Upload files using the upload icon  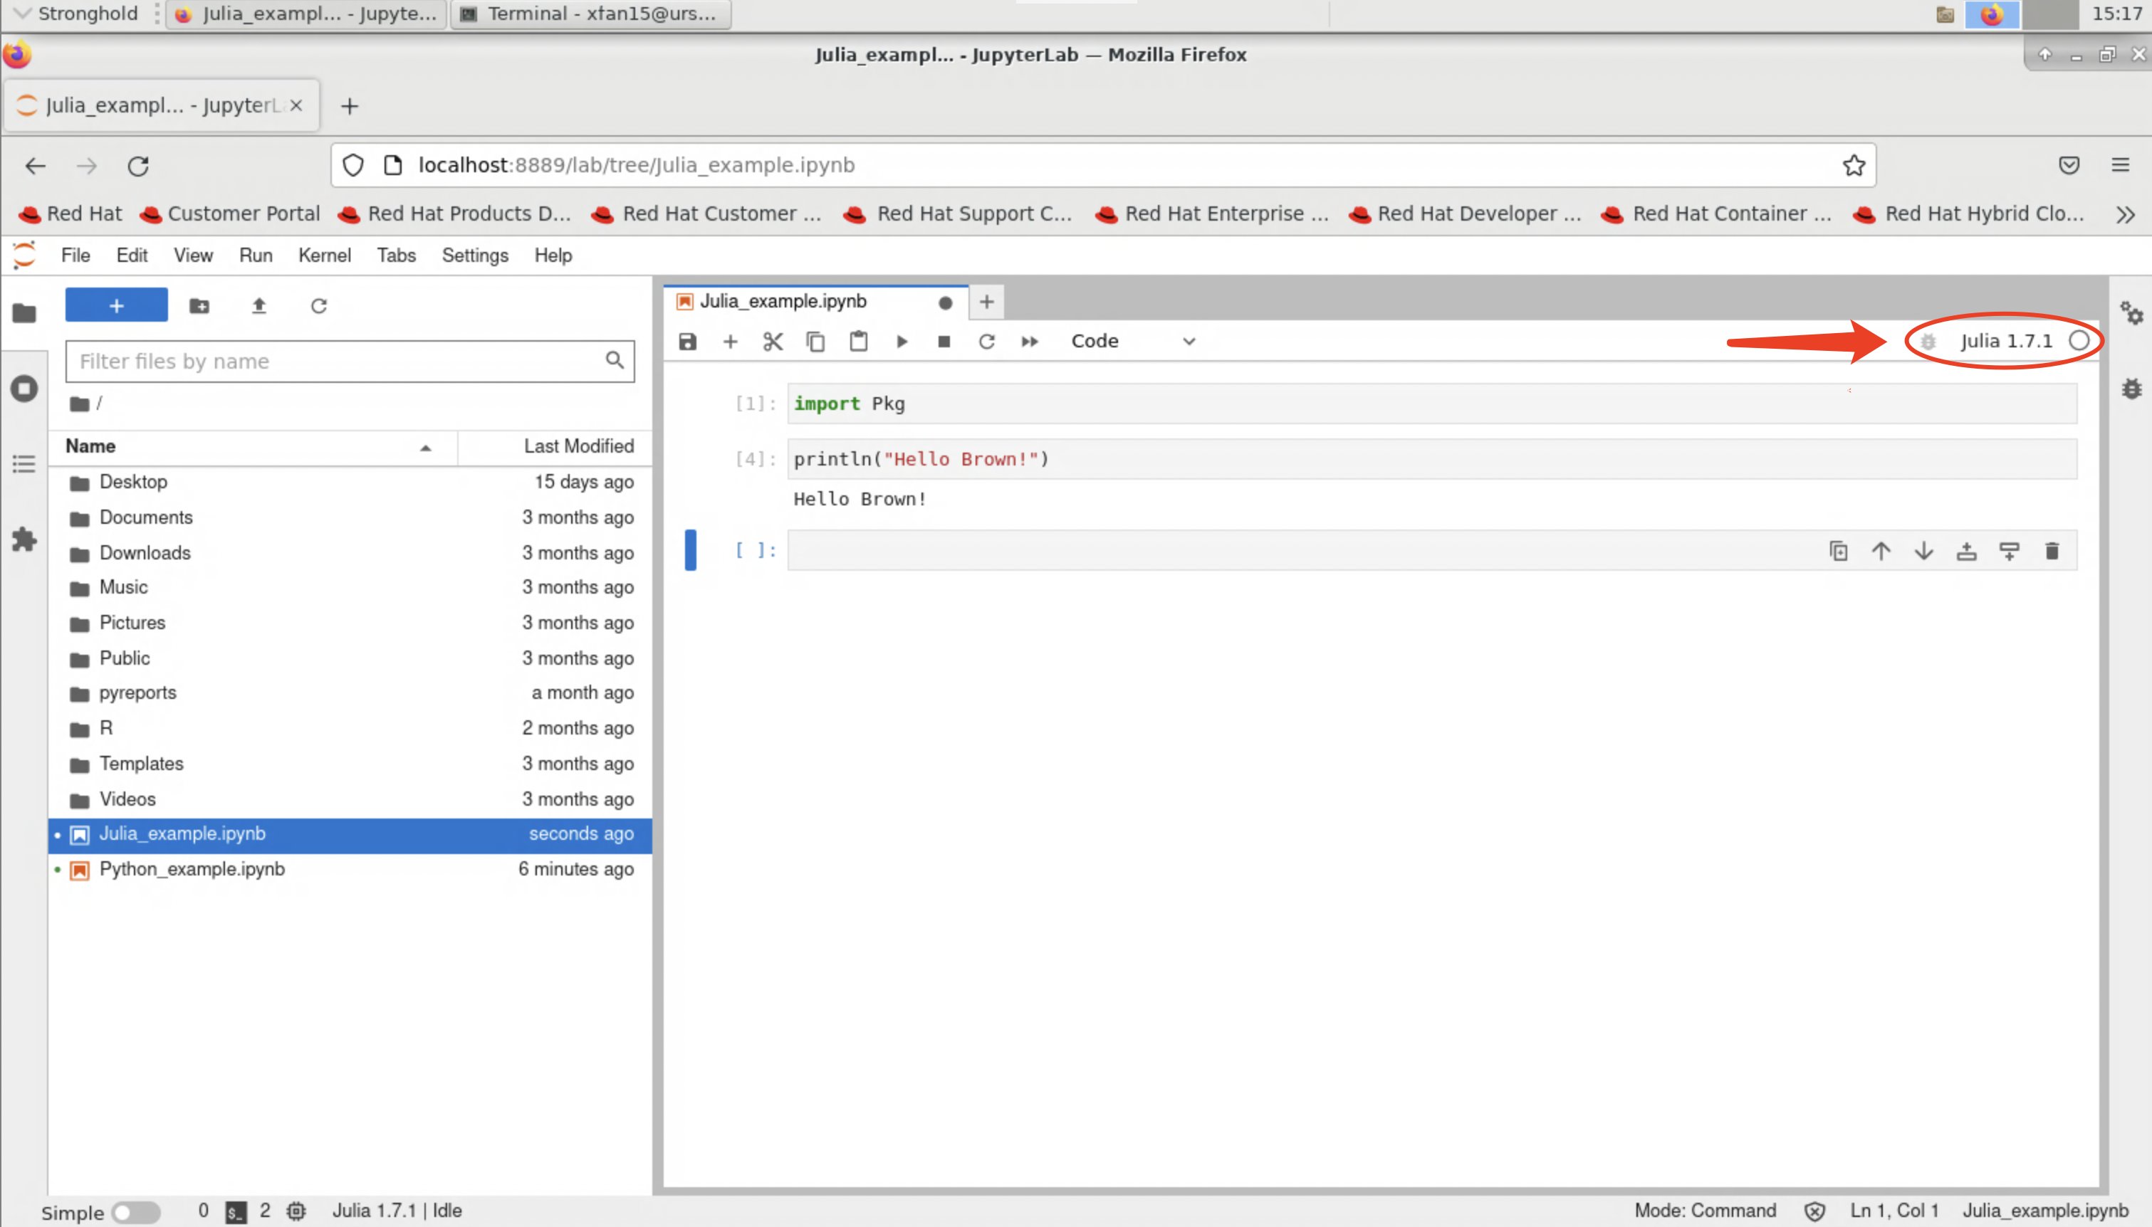[x=258, y=306]
